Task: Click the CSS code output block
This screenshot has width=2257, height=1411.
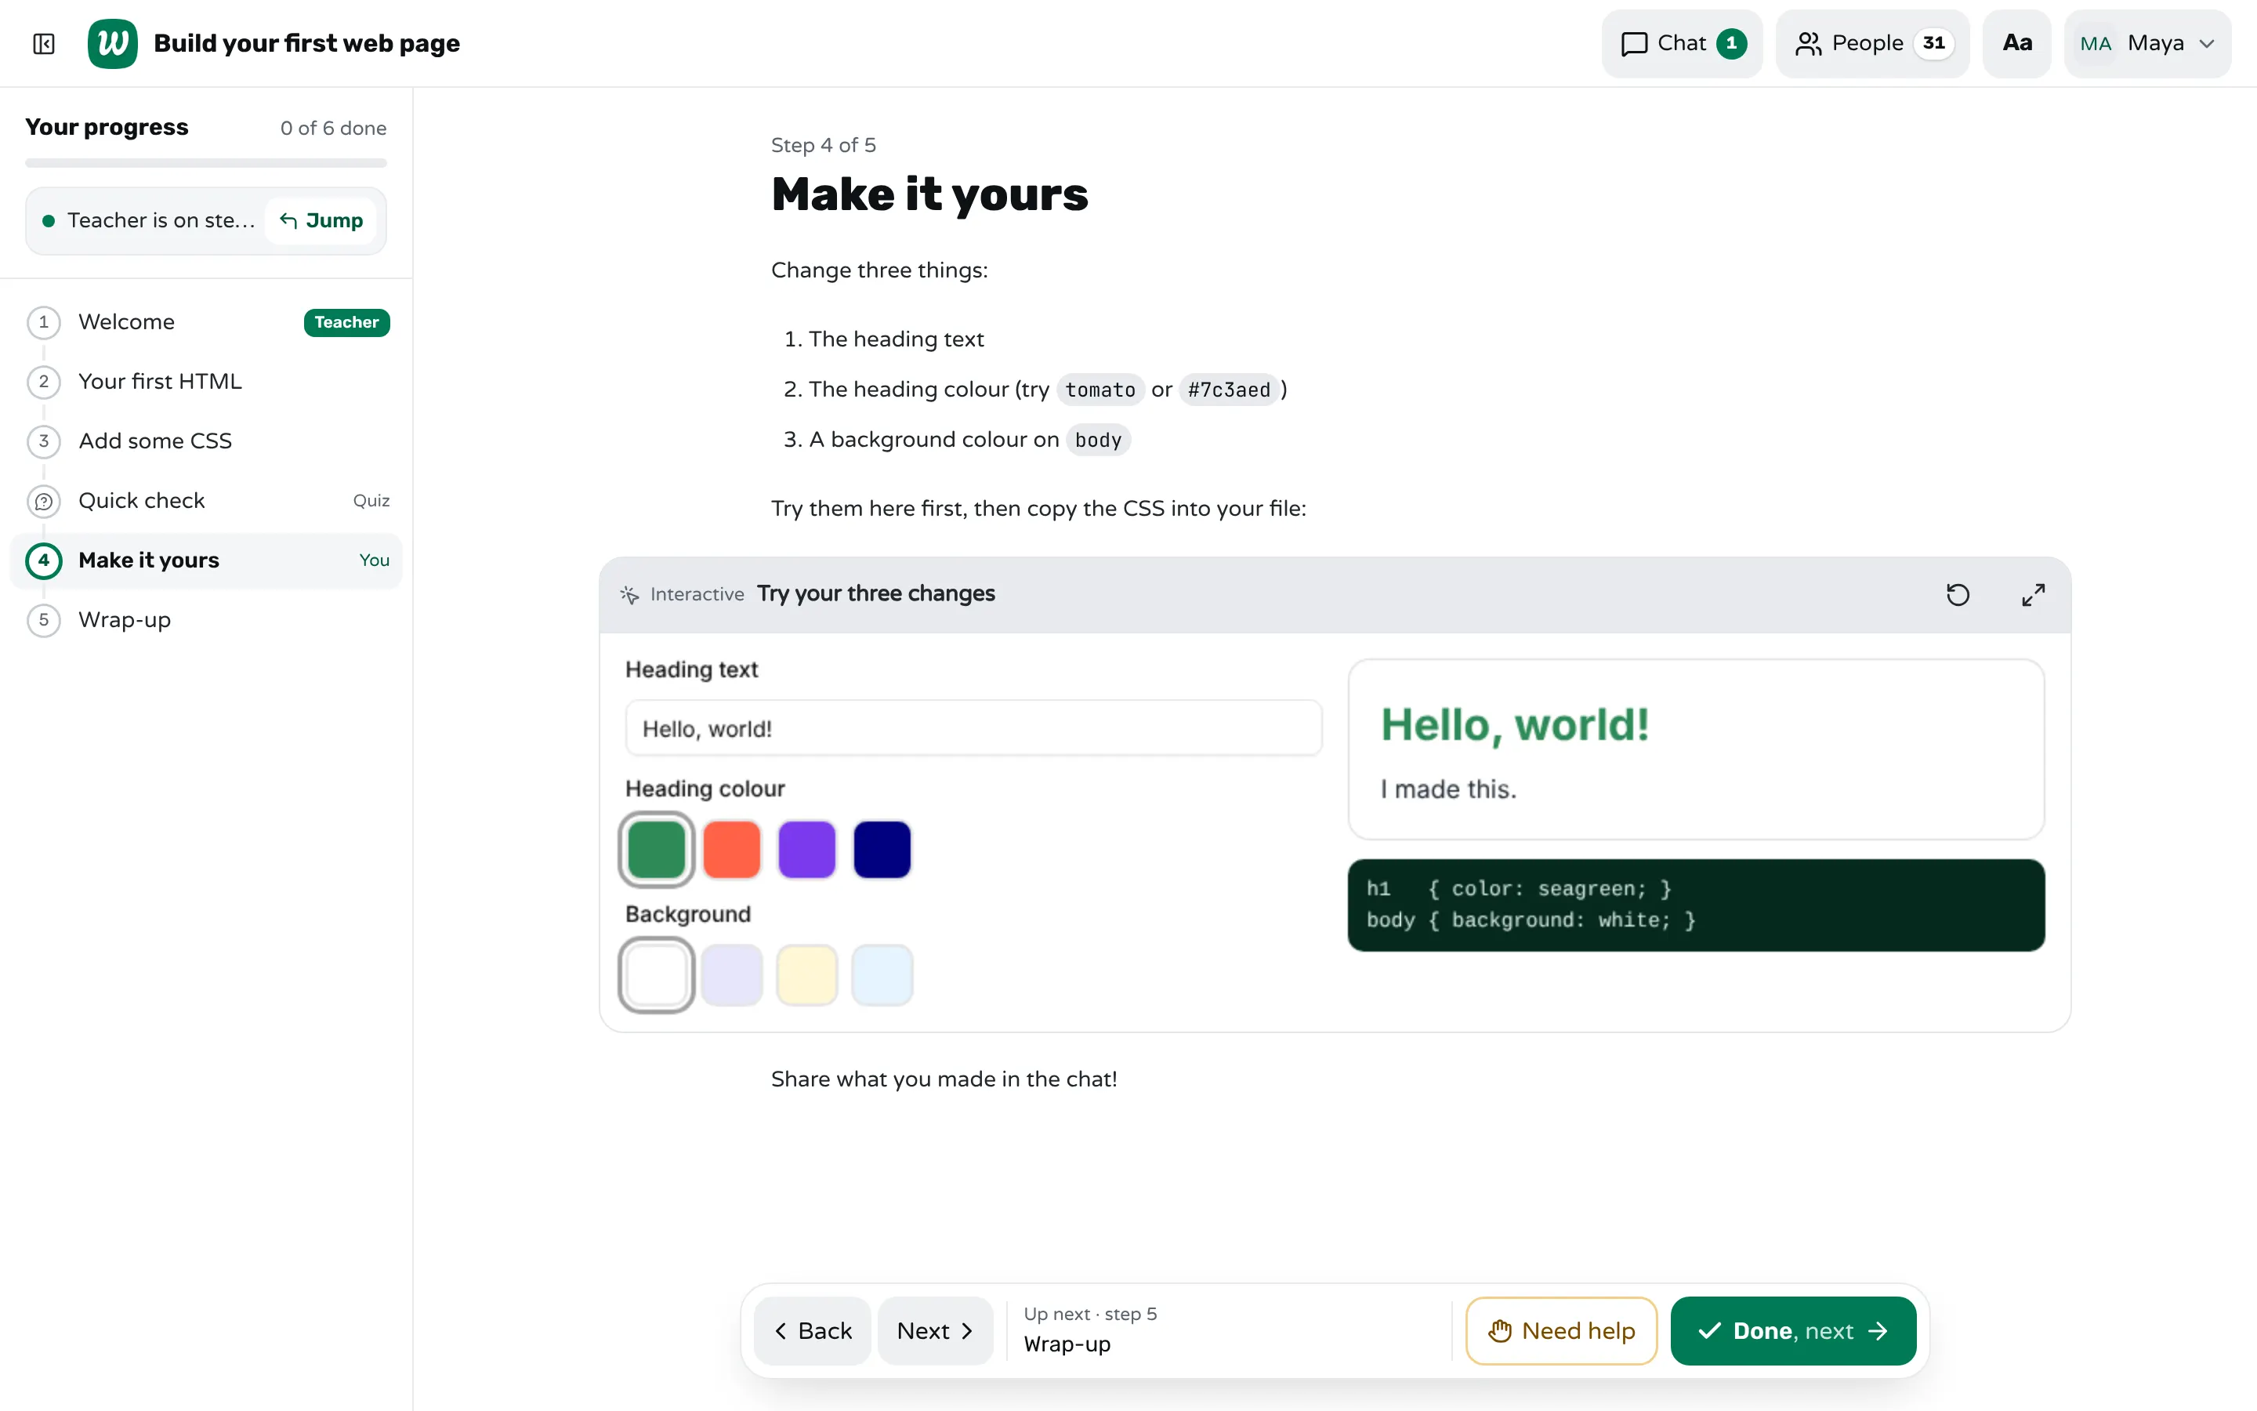Action: point(1696,905)
